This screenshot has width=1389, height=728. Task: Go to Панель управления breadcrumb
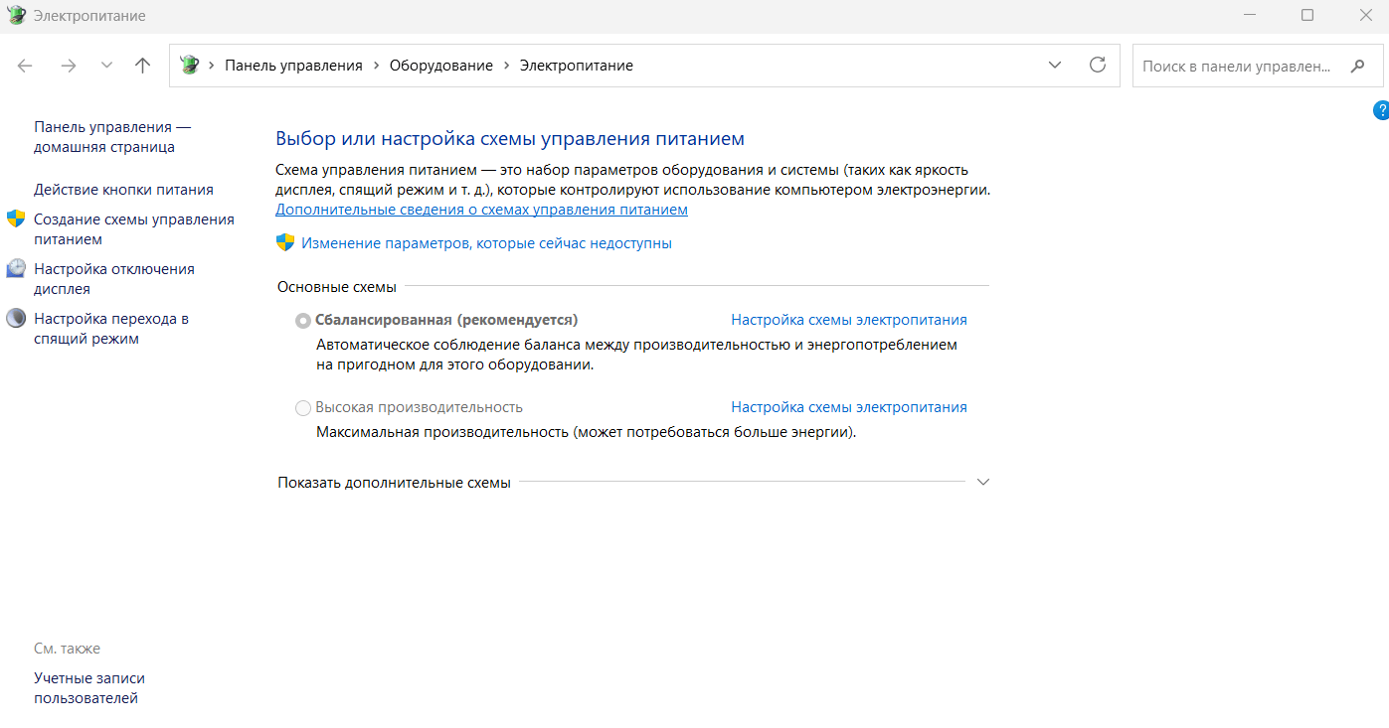click(293, 66)
